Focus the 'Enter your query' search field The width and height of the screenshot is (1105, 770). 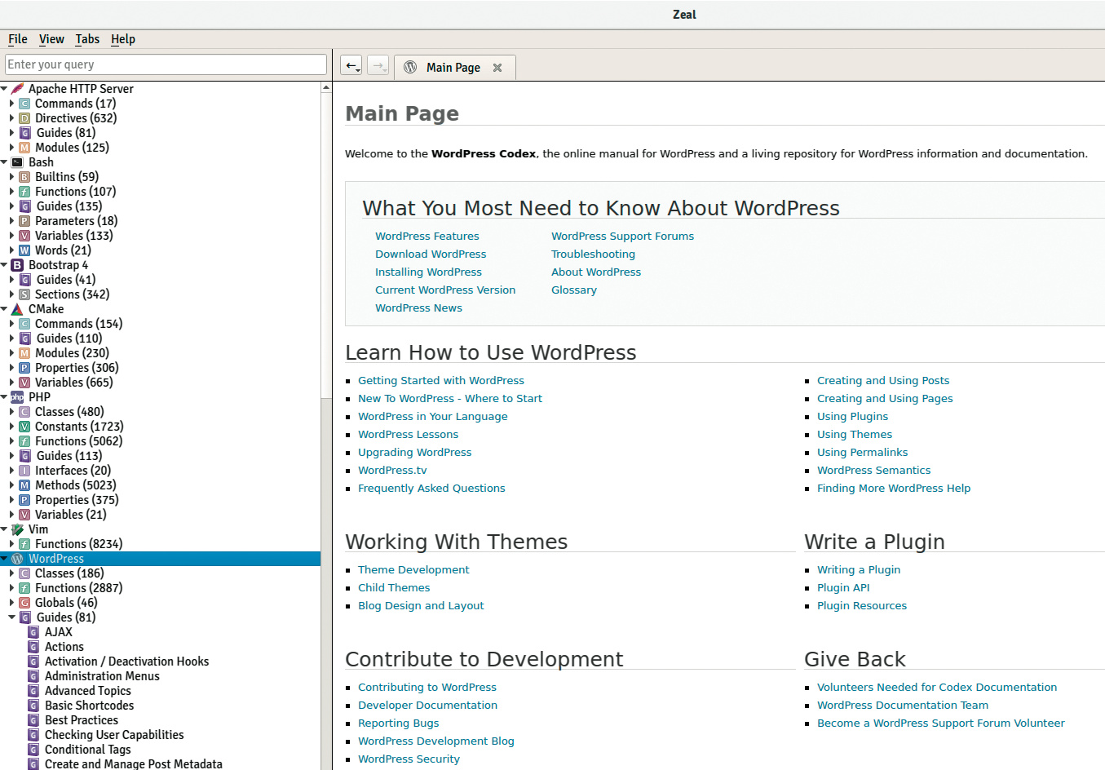click(x=166, y=64)
